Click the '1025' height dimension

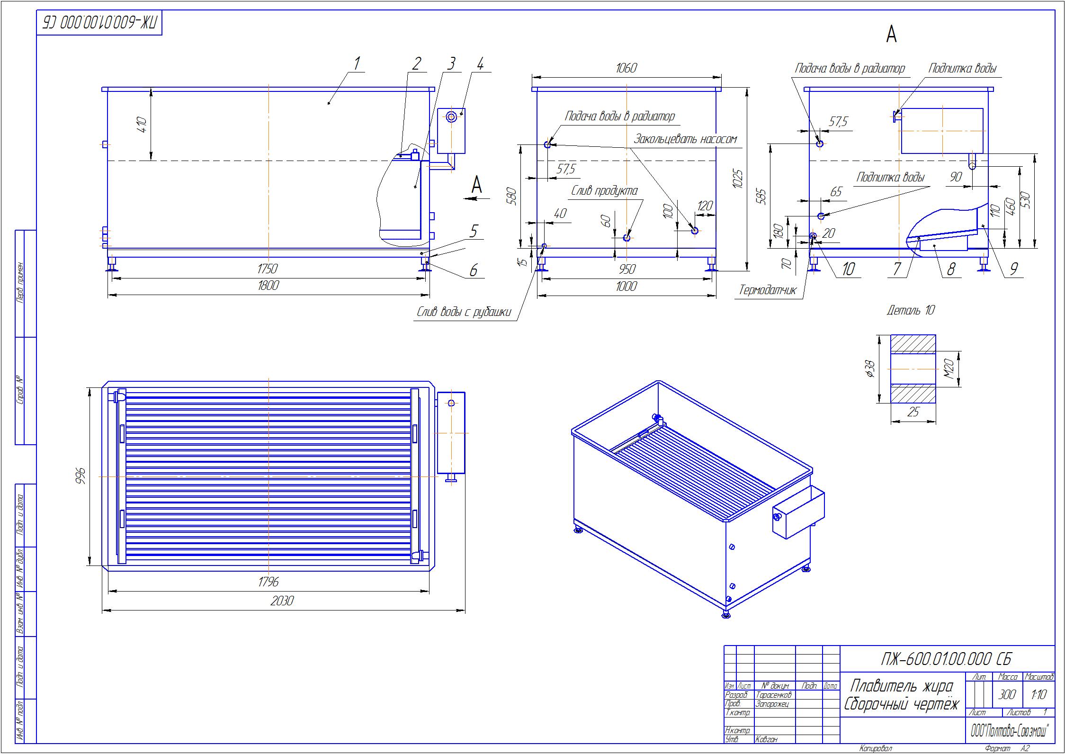(x=737, y=179)
